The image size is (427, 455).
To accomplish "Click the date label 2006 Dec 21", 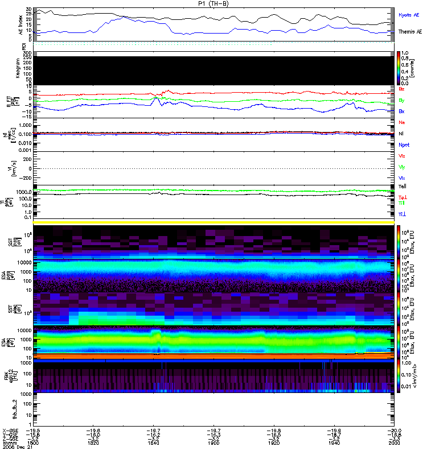I will click(18, 447).
